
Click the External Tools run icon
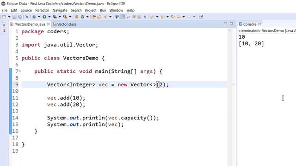point(65,17)
